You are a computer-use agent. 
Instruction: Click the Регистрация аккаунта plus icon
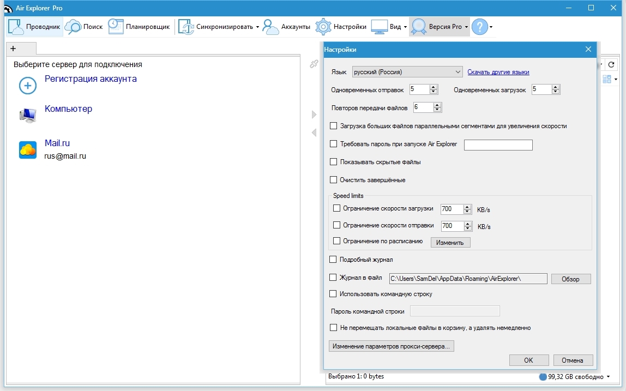pos(28,86)
